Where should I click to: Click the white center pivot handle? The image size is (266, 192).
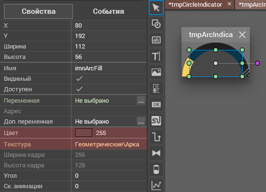point(216,63)
